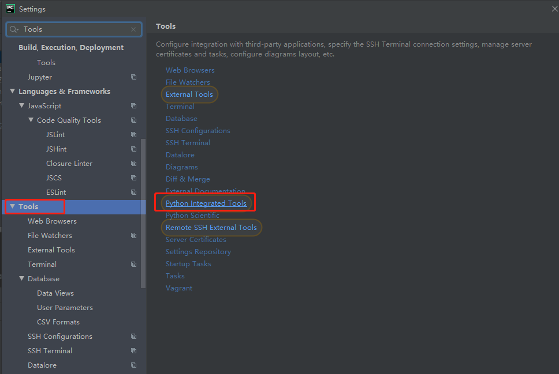Image resolution: width=559 pixels, height=374 pixels.
Task: Click the project-level icon beside ESLint
Action: (x=134, y=192)
